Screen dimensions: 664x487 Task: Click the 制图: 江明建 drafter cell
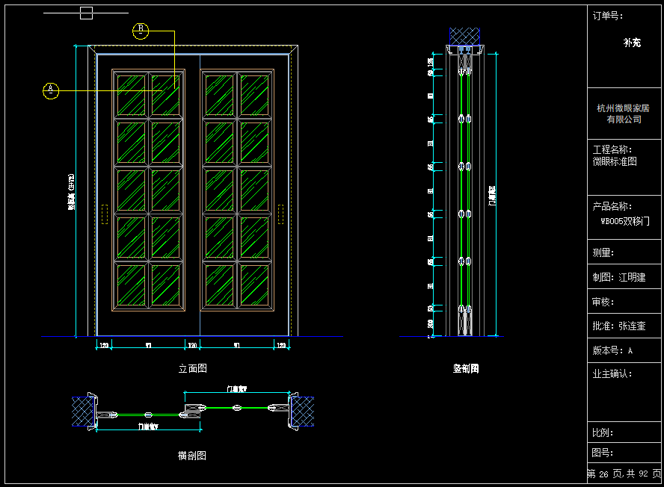(618, 277)
